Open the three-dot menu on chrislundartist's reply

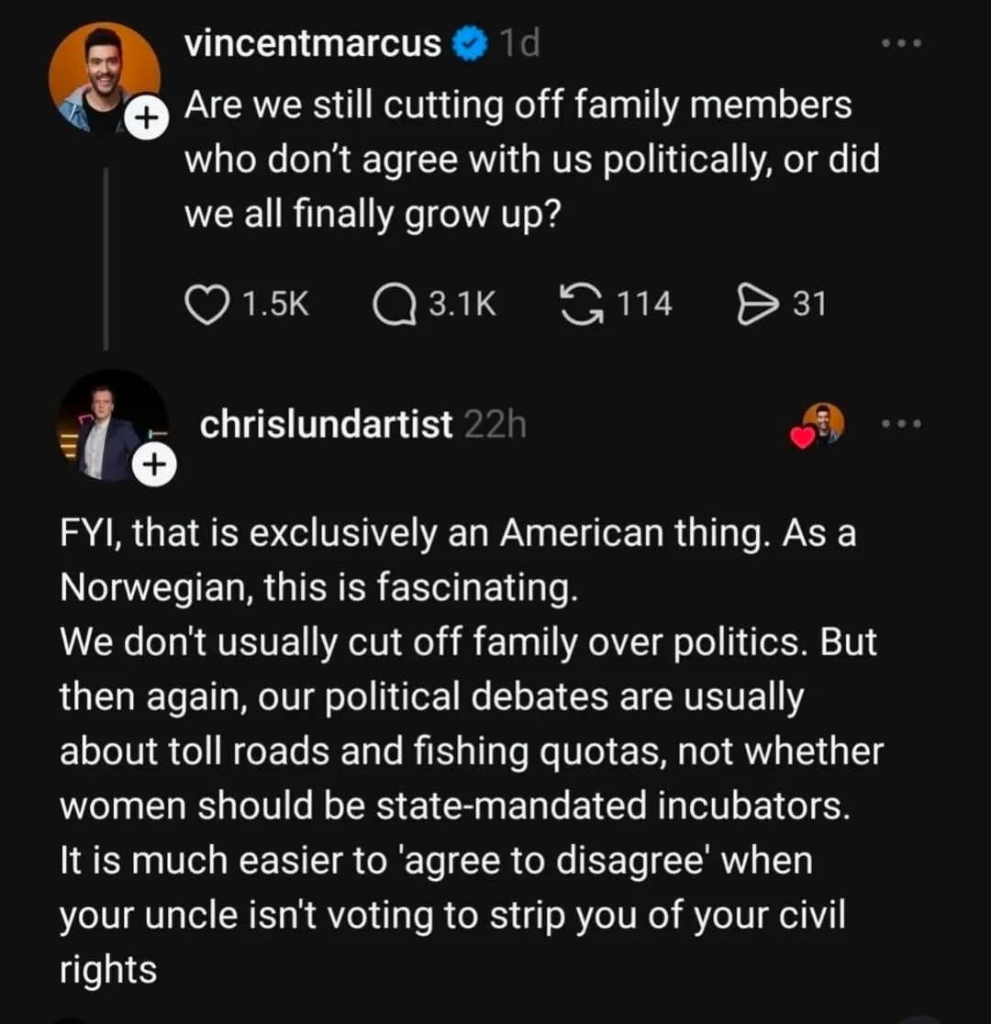point(900,424)
